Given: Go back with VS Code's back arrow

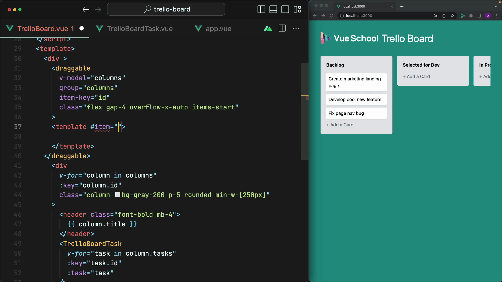Looking at the screenshot, I should pyautogui.click(x=86, y=10).
